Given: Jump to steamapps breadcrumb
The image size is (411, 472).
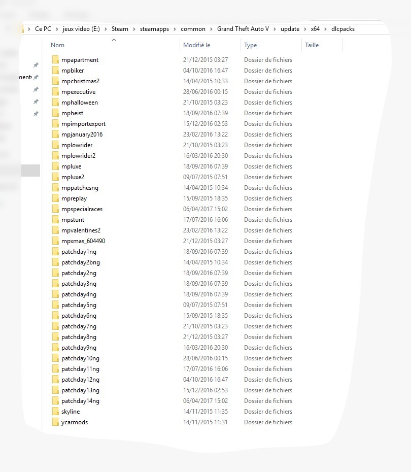Looking at the screenshot, I should pos(154,29).
